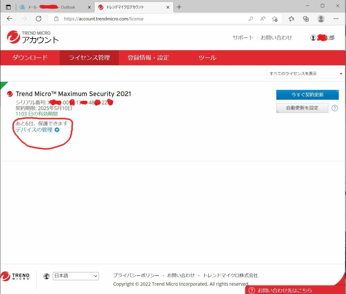The height and width of the screenshot is (294, 346).
Task: Open the プライバシーポリシー footer link
Action: pyautogui.click(x=136, y=275)
